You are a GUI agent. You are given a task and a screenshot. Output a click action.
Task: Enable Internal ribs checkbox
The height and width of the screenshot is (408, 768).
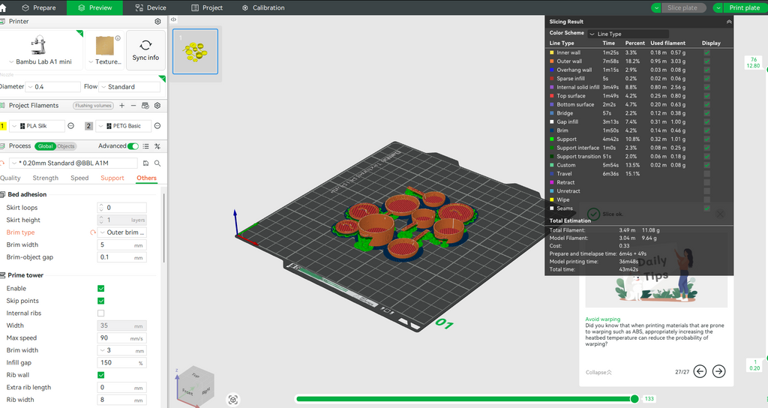click(x=101, y=313)
